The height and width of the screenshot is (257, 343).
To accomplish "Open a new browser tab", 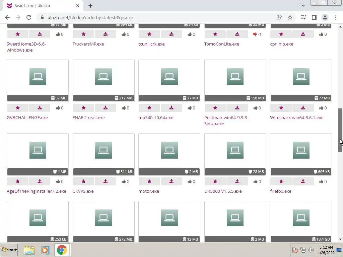I will tap(90, 6).
